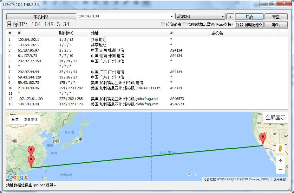Click the 导出 export button
The width and height of the screenshot is (294, 193).
276,25
